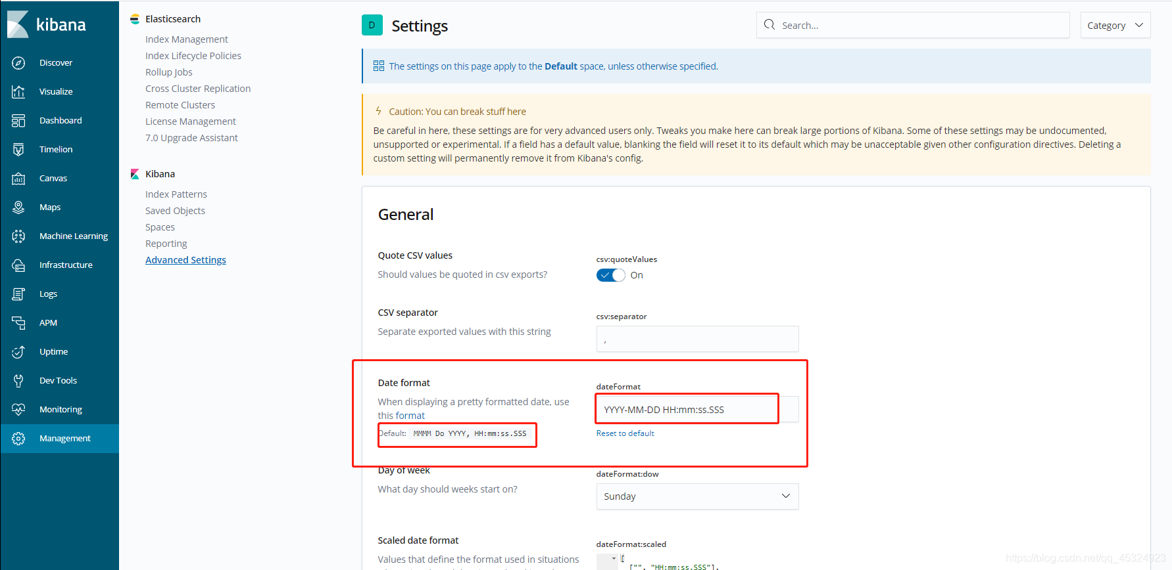Click the caution lightning bolt icon
Image resolution: width=1172 pixels, height=570 pixels.
tap(378, 111)
